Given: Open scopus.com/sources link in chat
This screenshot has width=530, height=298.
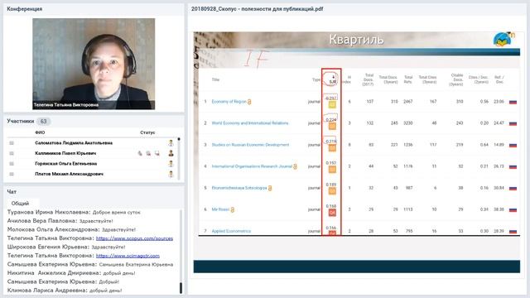Looking at the screenshot, I should pyautogui.click(x=134, y=238).
